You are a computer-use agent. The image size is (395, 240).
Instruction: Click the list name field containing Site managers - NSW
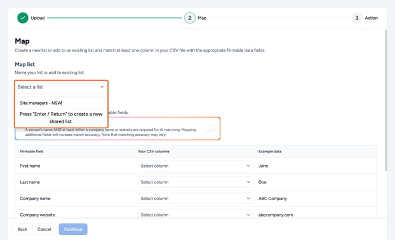pyautogui.click(x=61, y=103)
